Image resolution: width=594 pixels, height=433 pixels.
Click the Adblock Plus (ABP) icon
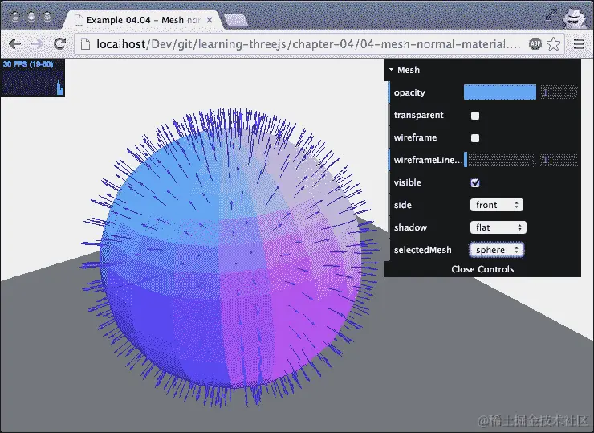(535, 44)
